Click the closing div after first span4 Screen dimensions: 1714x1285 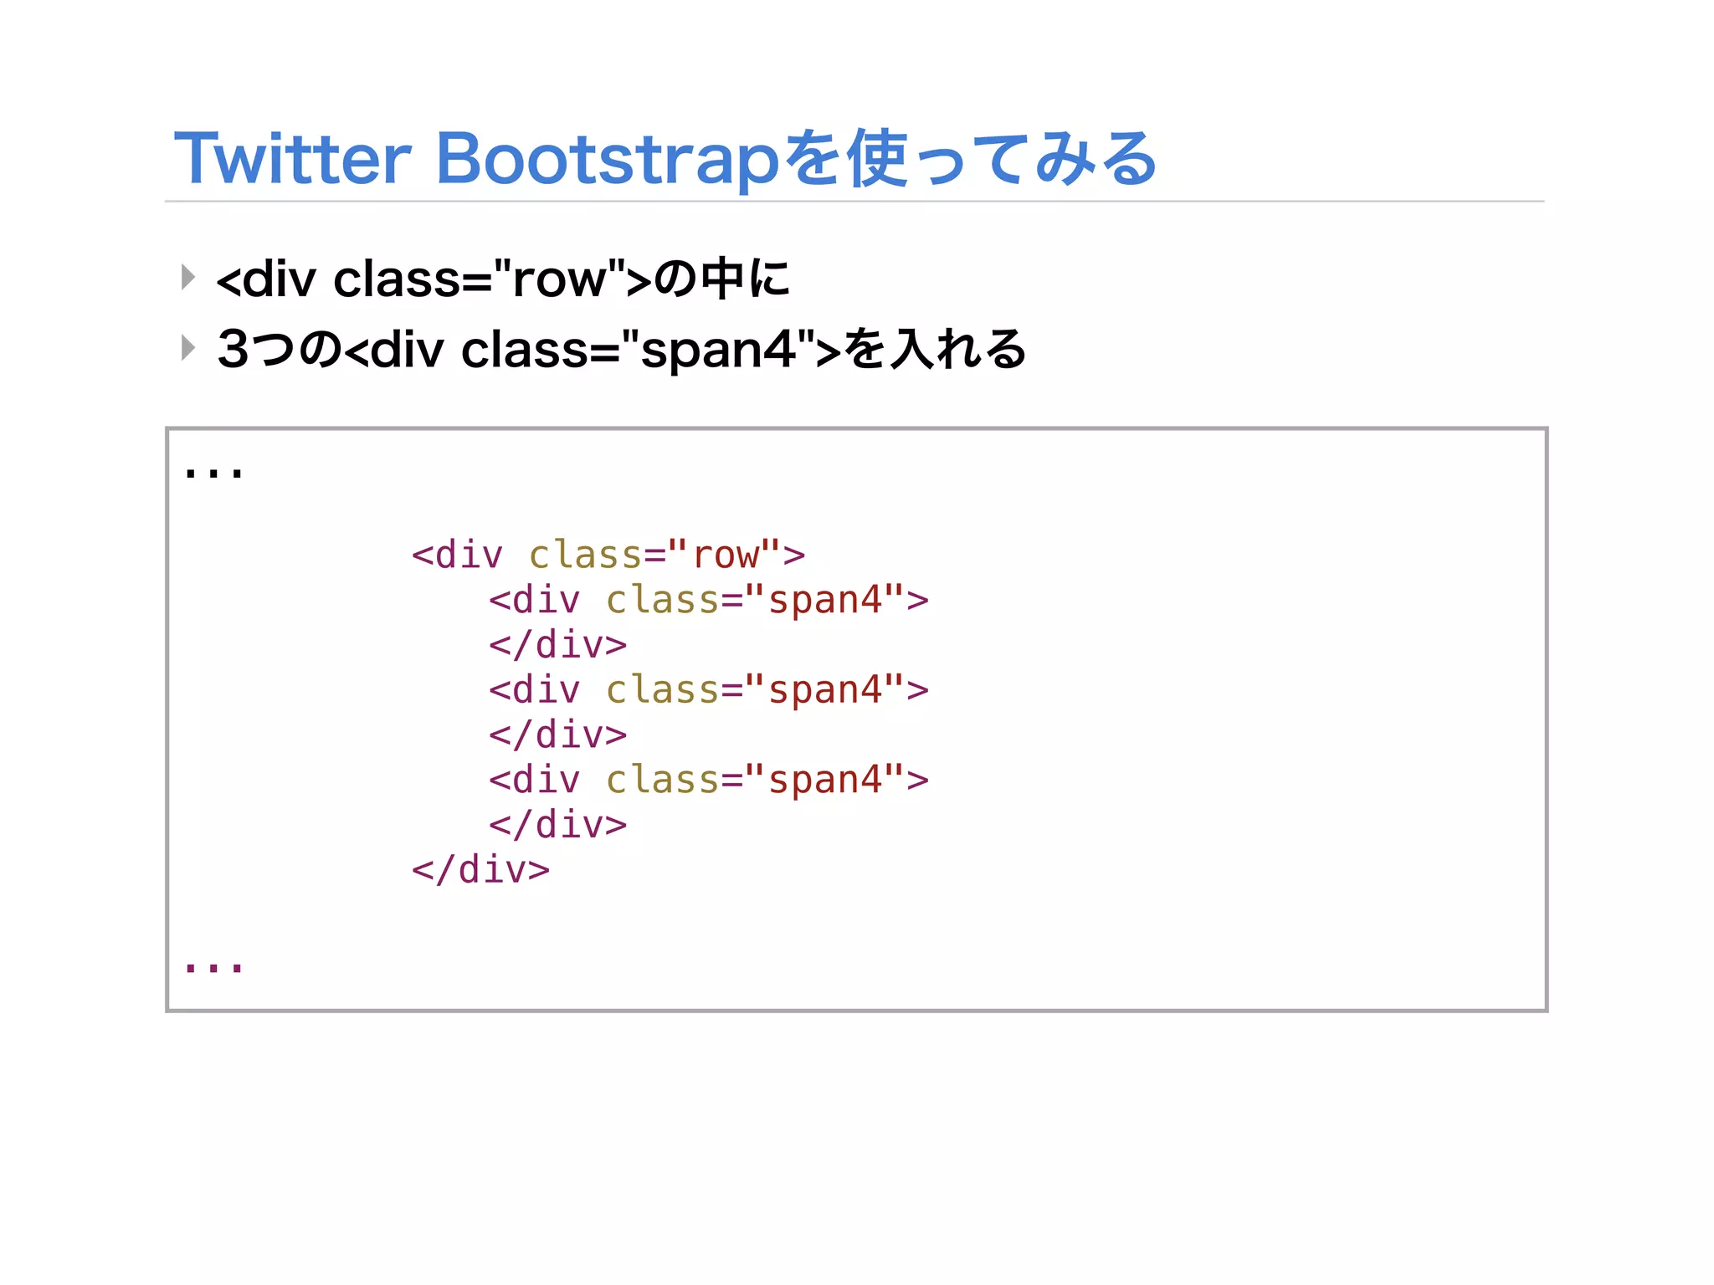pyautogui.click(x=557, y=645)
